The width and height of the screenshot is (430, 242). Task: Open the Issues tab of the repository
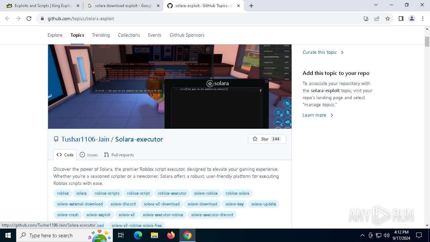(x=89, y=155)
